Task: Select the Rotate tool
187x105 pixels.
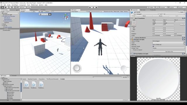Action: click(9, 7)
